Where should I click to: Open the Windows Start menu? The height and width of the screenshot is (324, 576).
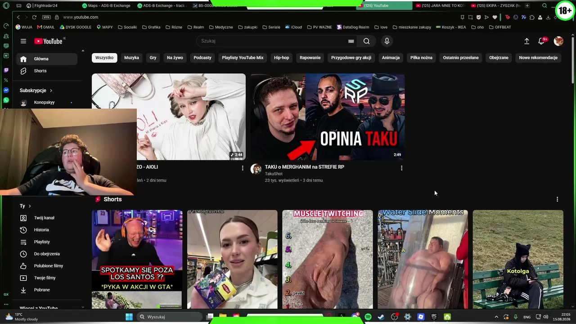pos(129,317)
